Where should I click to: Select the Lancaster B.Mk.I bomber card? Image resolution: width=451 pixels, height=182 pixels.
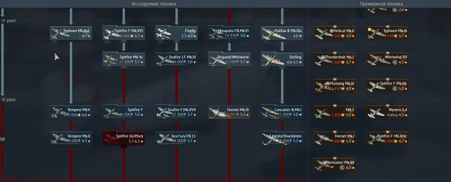(282, 112)
